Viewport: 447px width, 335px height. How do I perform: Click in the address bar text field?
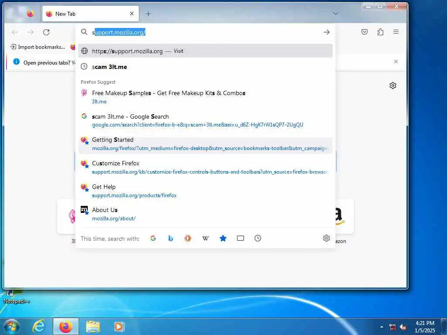pyautogui.click(x=205, y=32)
